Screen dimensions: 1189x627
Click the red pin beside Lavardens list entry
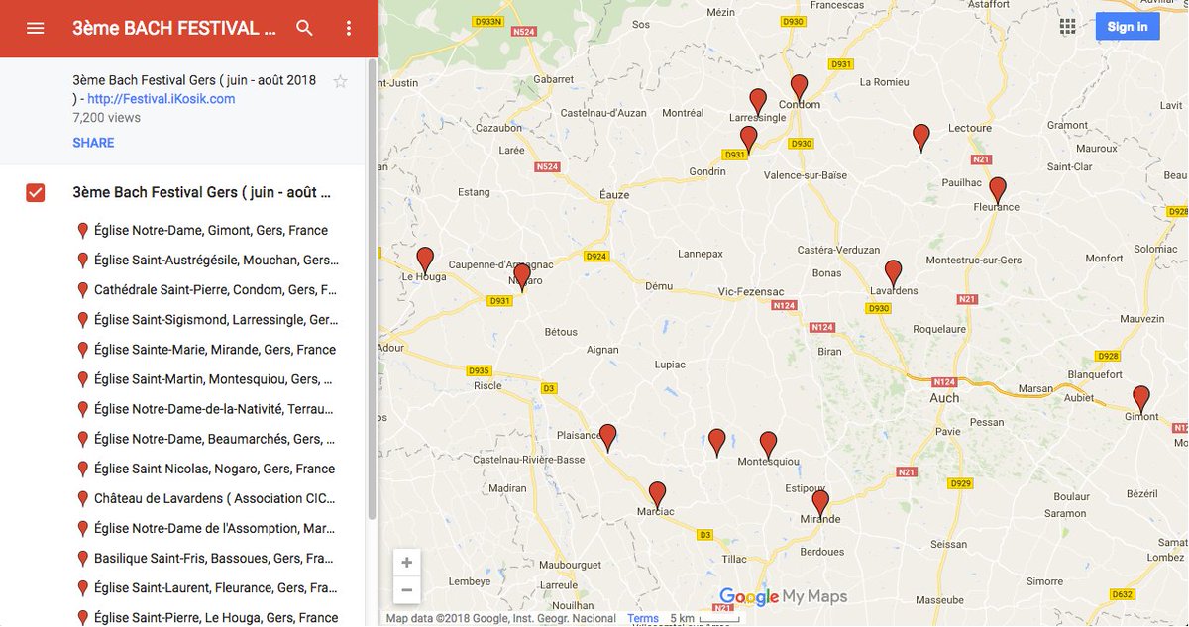coord(83,498)
